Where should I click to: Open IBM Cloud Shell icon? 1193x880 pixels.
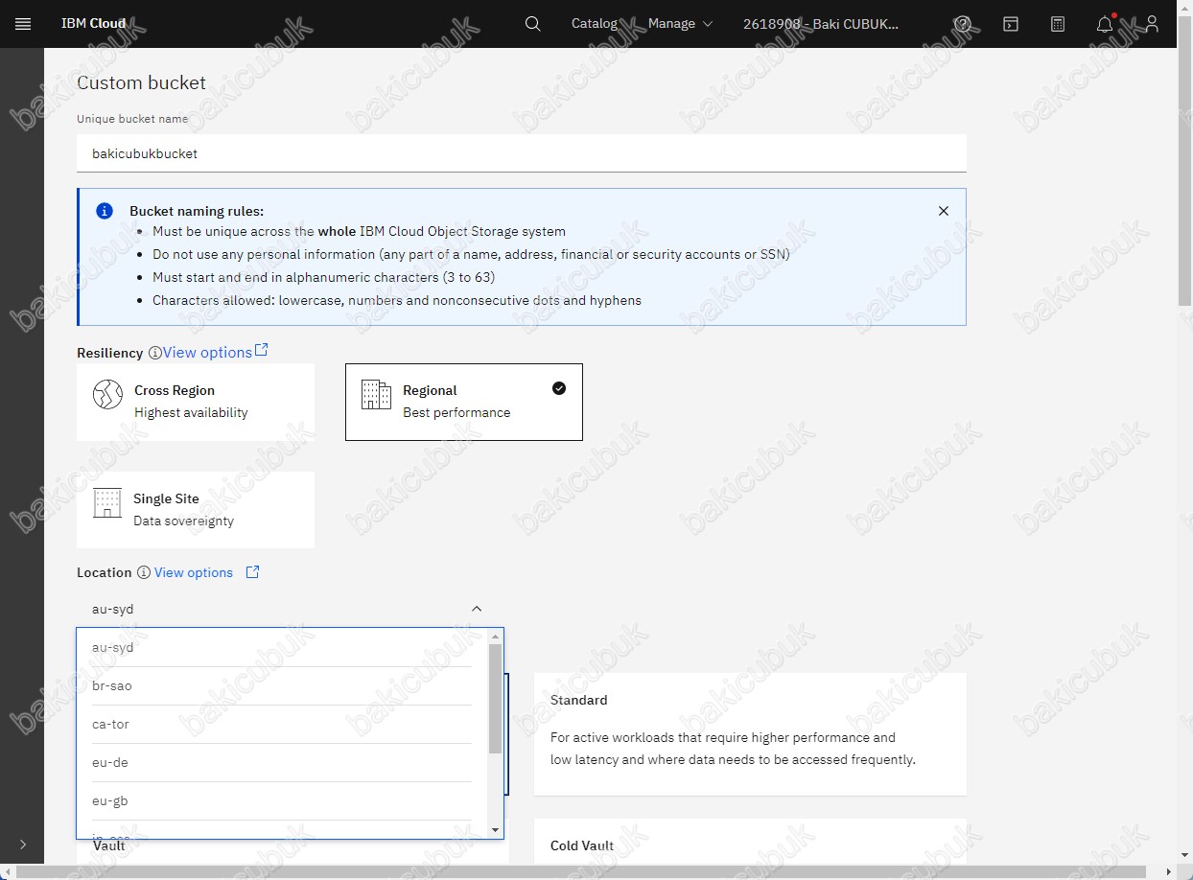tap(1011, 24)
